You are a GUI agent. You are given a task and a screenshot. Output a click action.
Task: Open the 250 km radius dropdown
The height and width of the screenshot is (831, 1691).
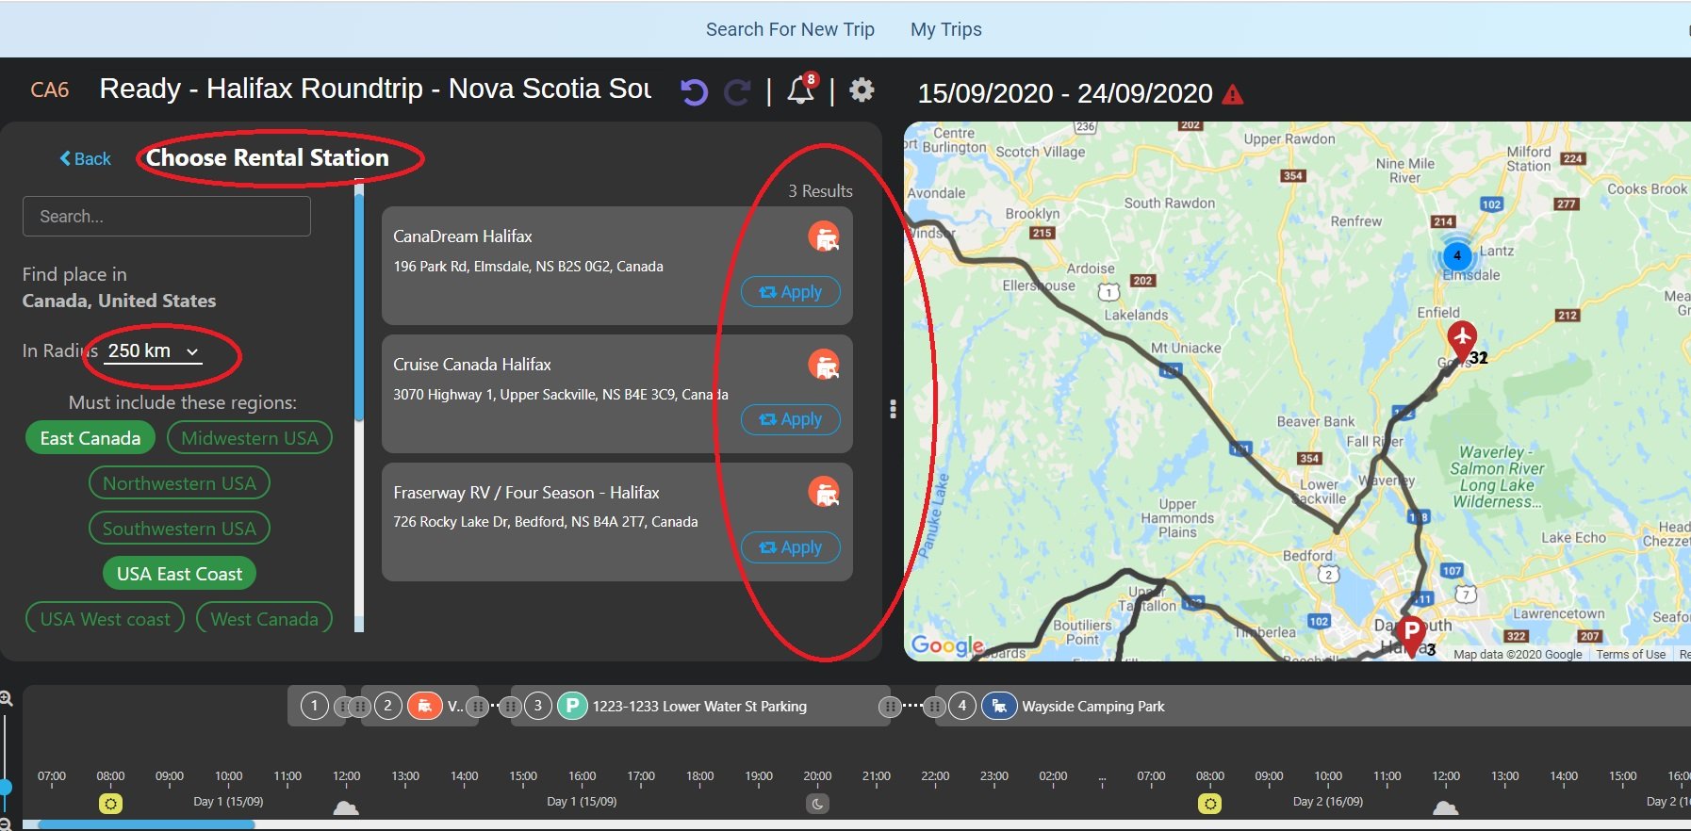pos(154,350)
